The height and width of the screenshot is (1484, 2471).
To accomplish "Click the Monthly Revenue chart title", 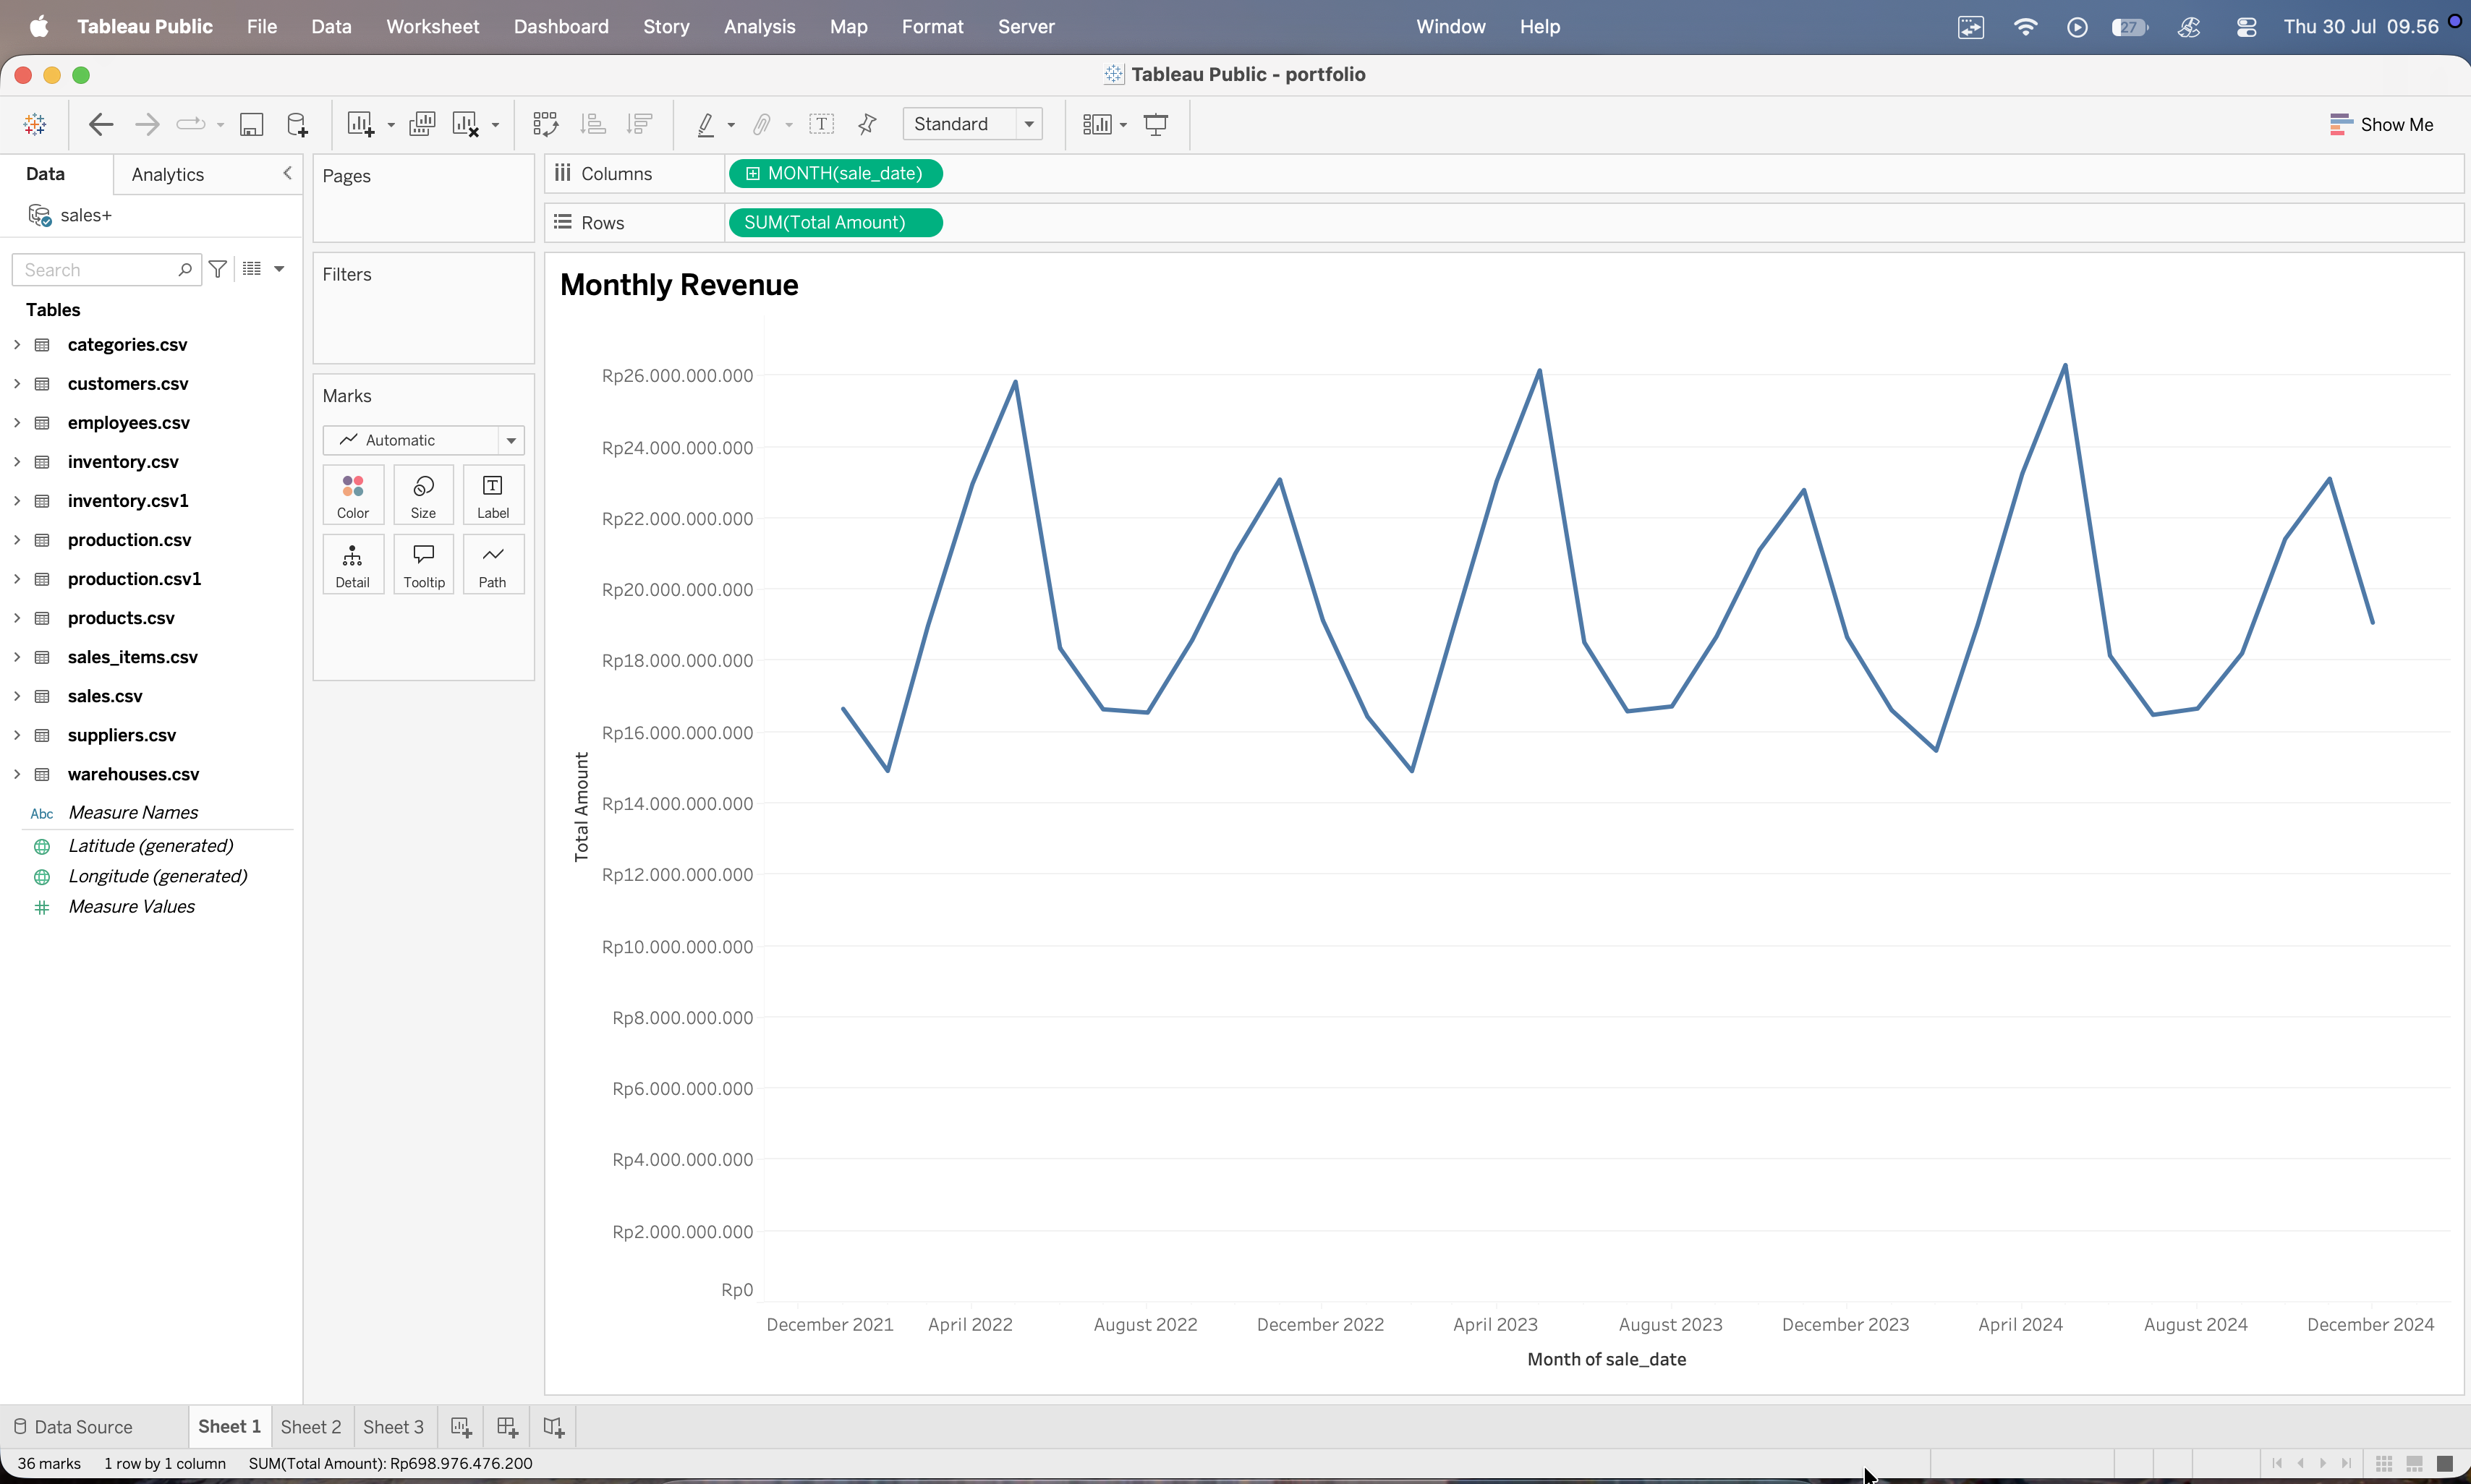I will tap(679, 285).
